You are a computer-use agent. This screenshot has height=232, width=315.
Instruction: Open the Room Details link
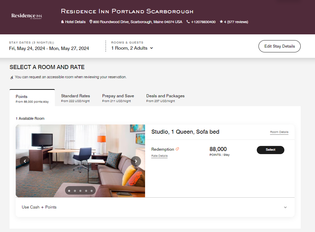[x=279, y=132]
